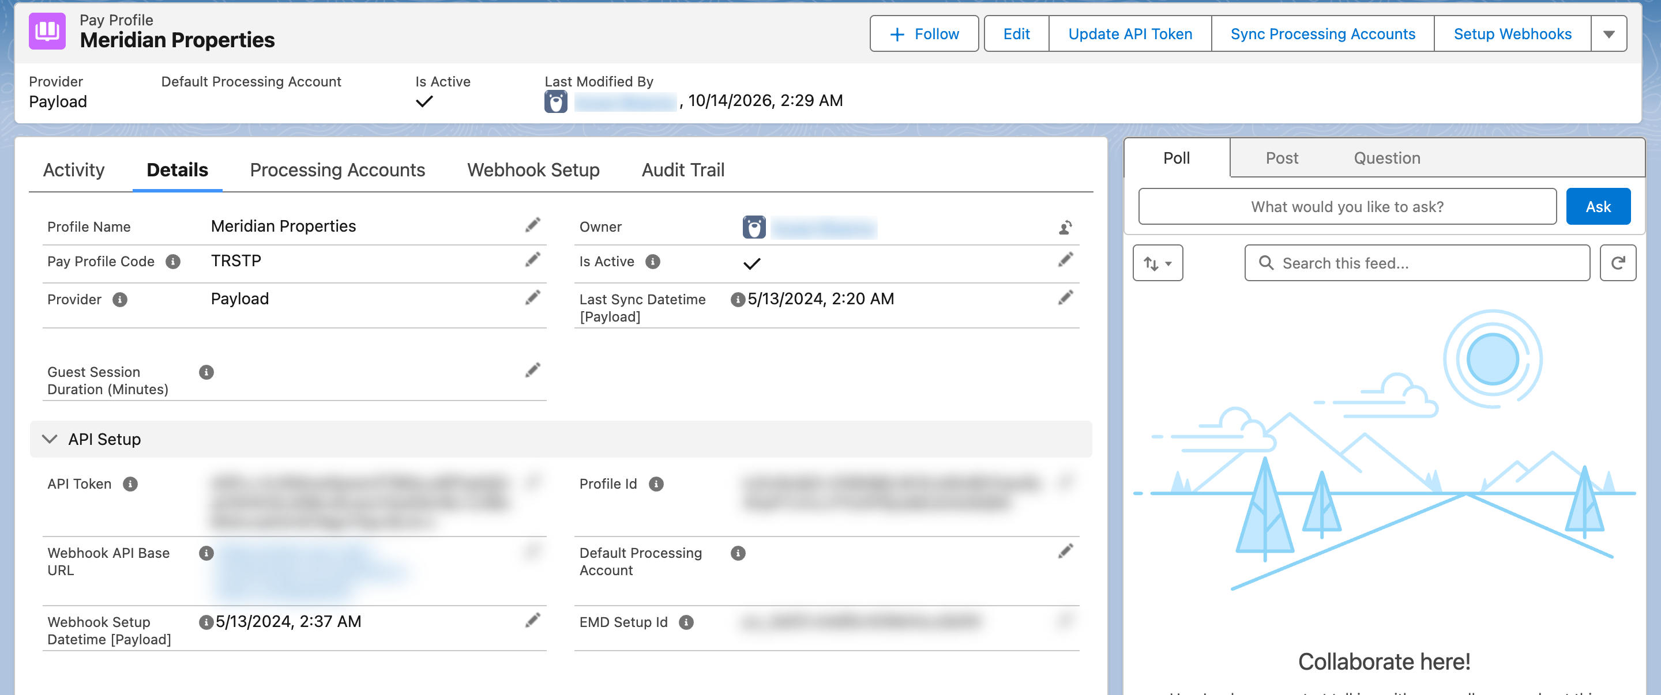Edit Pay Profile Code pencil icon
Image resolution: width=1661 pixels, height=695 pixels.
tap(532, 259)
